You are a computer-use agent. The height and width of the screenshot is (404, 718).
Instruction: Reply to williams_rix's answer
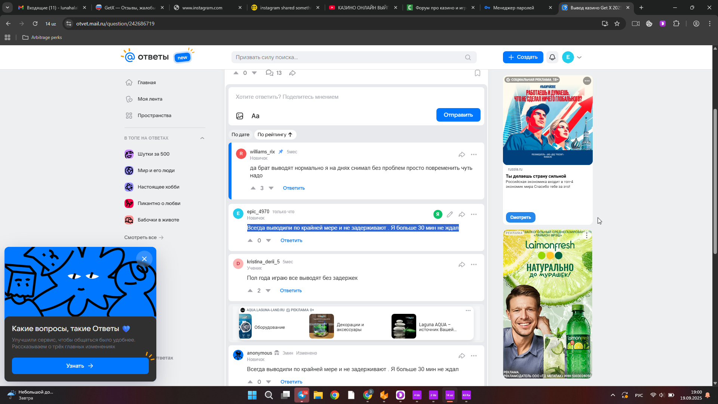click(x=294, y=188)
